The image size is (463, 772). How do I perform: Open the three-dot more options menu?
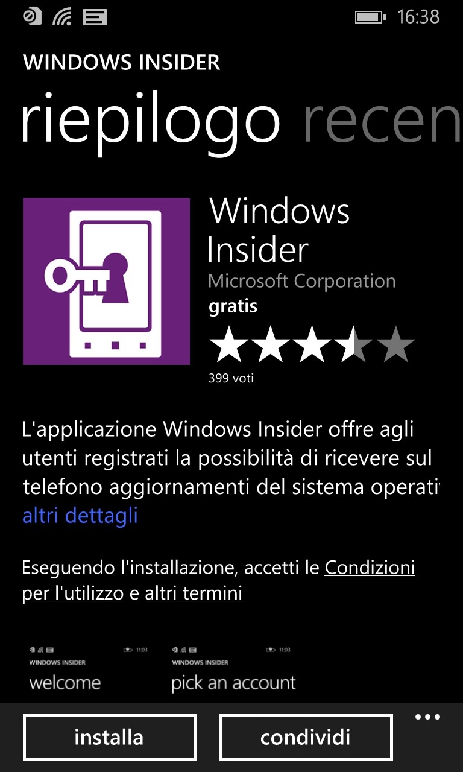[x=428, y=717]
